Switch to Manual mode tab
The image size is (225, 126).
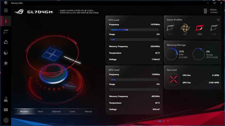pos(88,111)
